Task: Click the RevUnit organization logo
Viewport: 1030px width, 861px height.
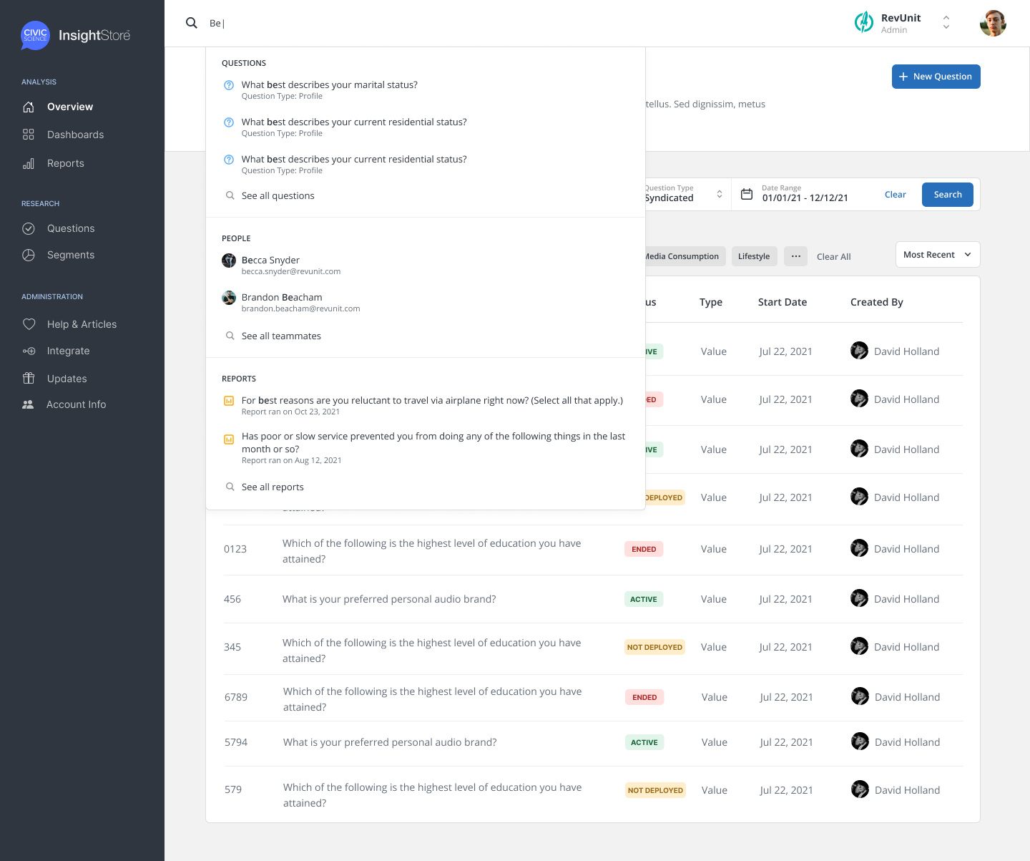Action: pyautogui.click(x=864, y=22)
